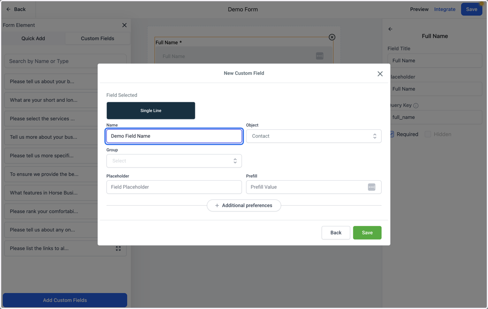Image resolution: width=488 pixels, height=309 pixels.
Task: Select 'To ensure we provide the be...' field
Action: click(65, 174)
